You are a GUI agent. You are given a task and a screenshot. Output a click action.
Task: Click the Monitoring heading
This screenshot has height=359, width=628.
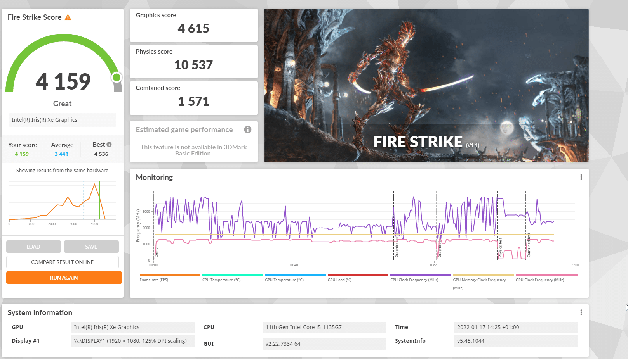tap(154, 177)
